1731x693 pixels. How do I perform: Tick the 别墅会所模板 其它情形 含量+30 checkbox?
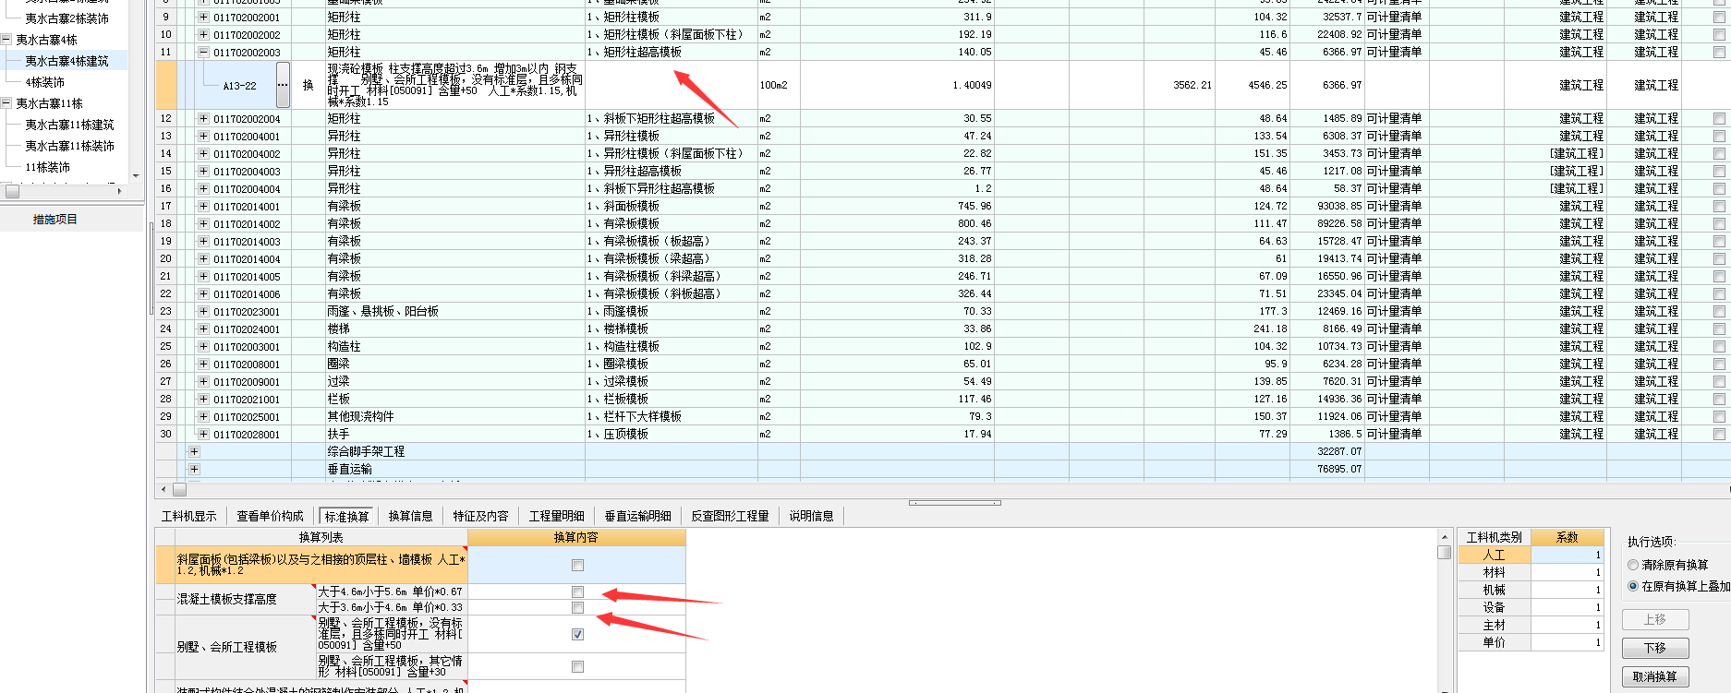577,666
